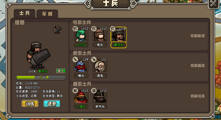The width and height of the screenshot is (221, 120).
Task: Click the 重炮兵 name label under portrait
Action: point(119,45)
